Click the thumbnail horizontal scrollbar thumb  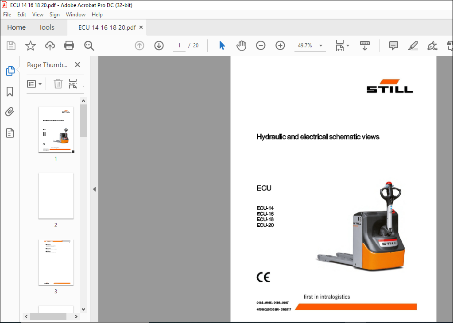point(48,317)
